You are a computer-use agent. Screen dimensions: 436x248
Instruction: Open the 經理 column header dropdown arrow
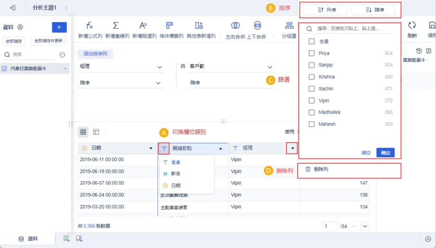click(292, 149)
